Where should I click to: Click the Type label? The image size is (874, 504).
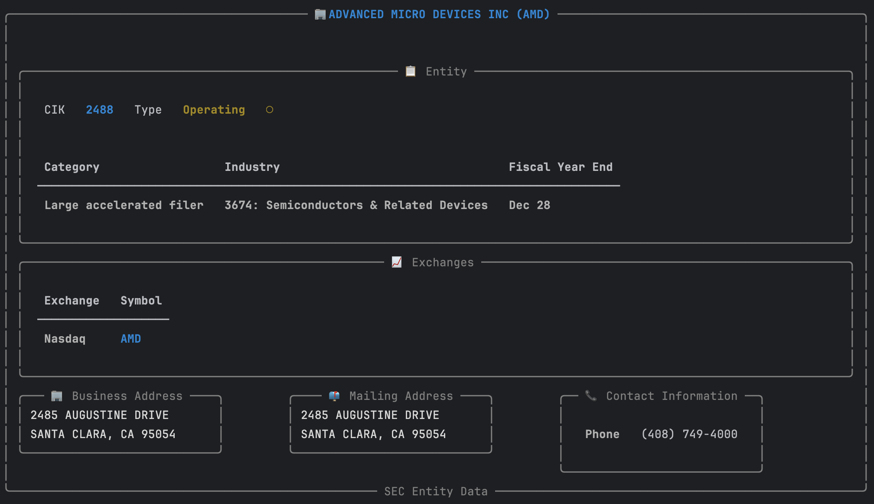coord(148,110)
